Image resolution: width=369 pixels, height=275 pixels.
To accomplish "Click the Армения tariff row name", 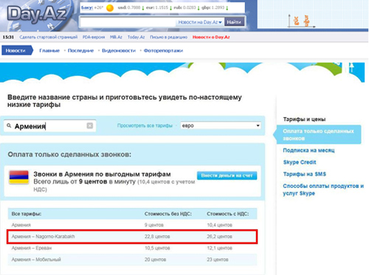I will [21, 225].
